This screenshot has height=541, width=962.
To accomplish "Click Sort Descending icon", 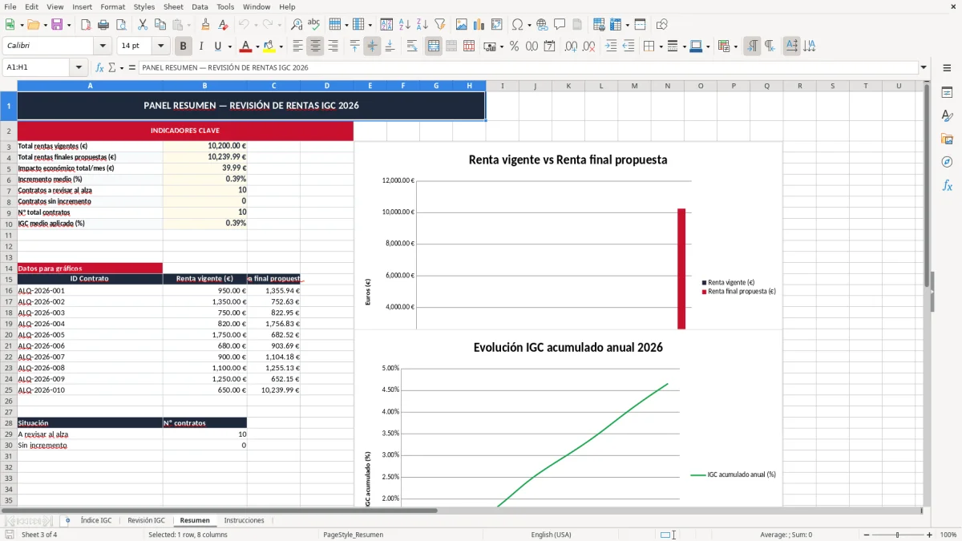I will (422, 25).
